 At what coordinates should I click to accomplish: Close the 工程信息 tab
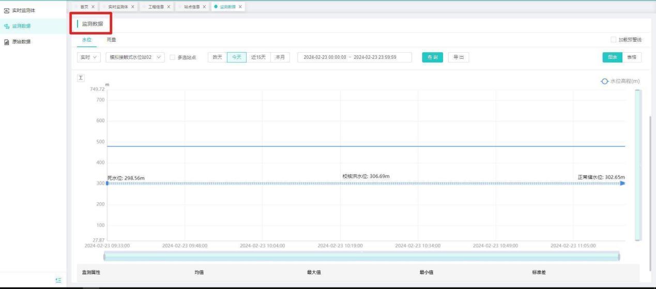click(x=169, y=7)
